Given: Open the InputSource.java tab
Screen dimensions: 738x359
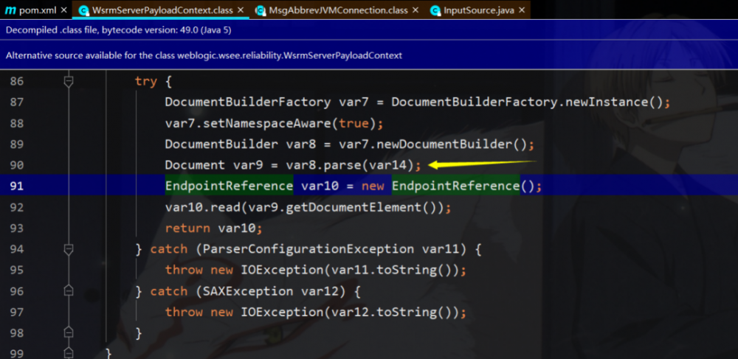Looking at the screenshot, I should [477, 10].
